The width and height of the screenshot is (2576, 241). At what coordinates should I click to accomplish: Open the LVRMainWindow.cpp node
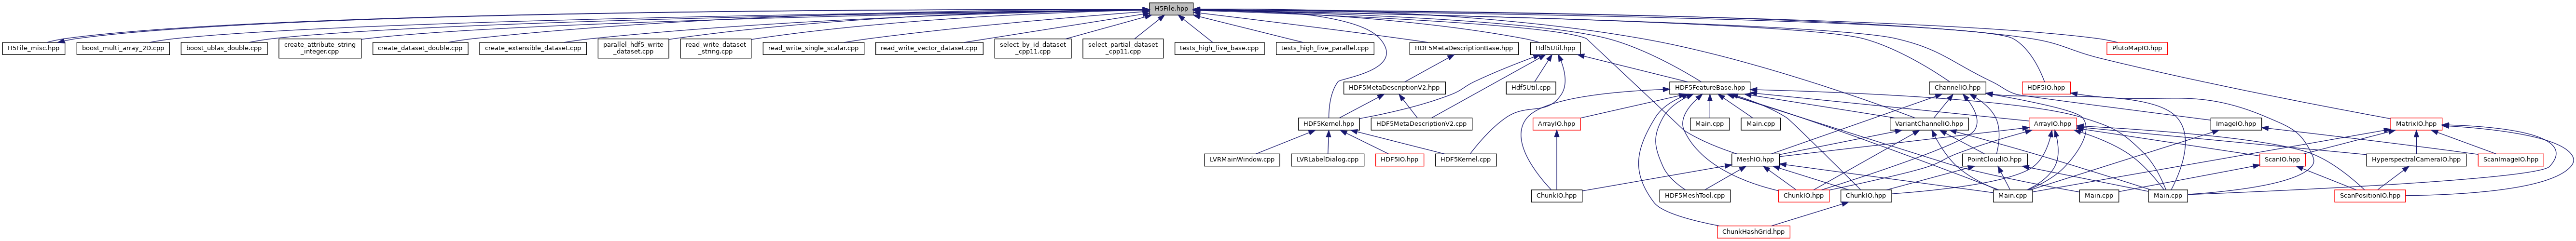1240,160
